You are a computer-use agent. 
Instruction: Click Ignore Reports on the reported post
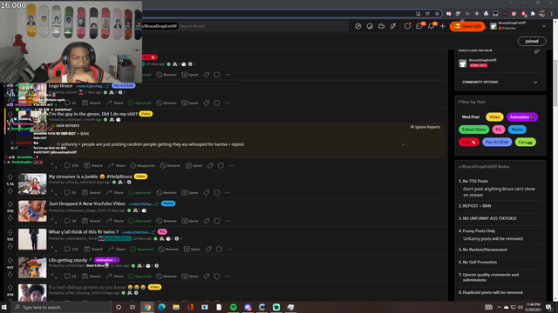(425, 127)
